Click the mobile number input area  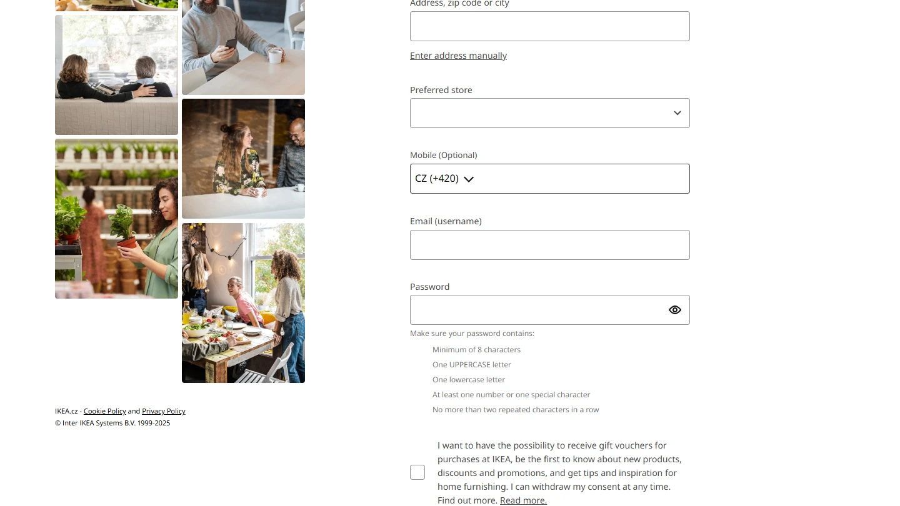click(x=581, y=179)
